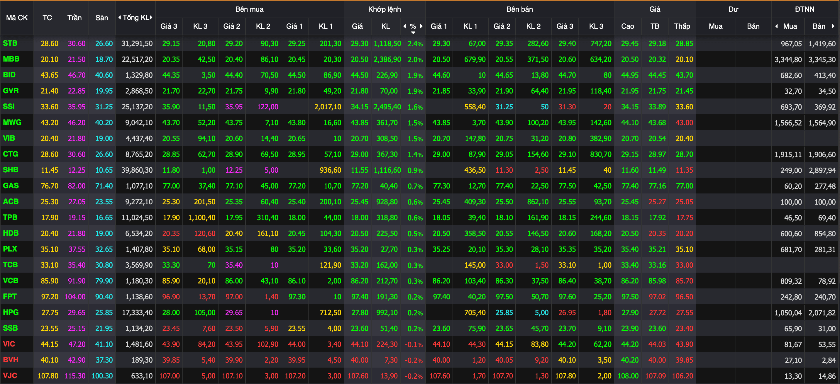Open stock symbol VIC
The height and width of the screenshot is (384, 840).
(x=9, y=344)
